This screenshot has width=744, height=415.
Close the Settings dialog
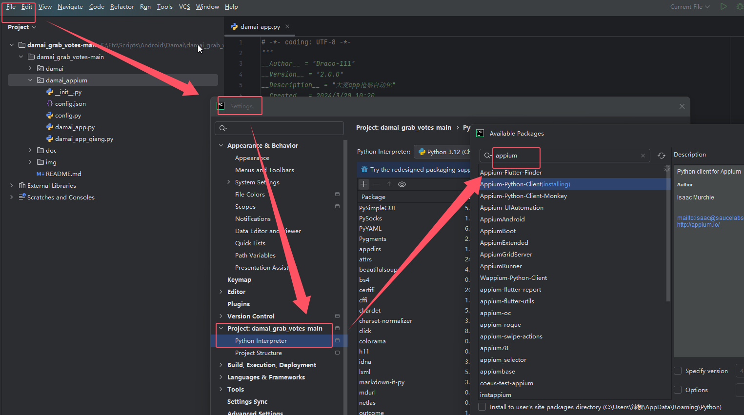click(x=682, y=106)
